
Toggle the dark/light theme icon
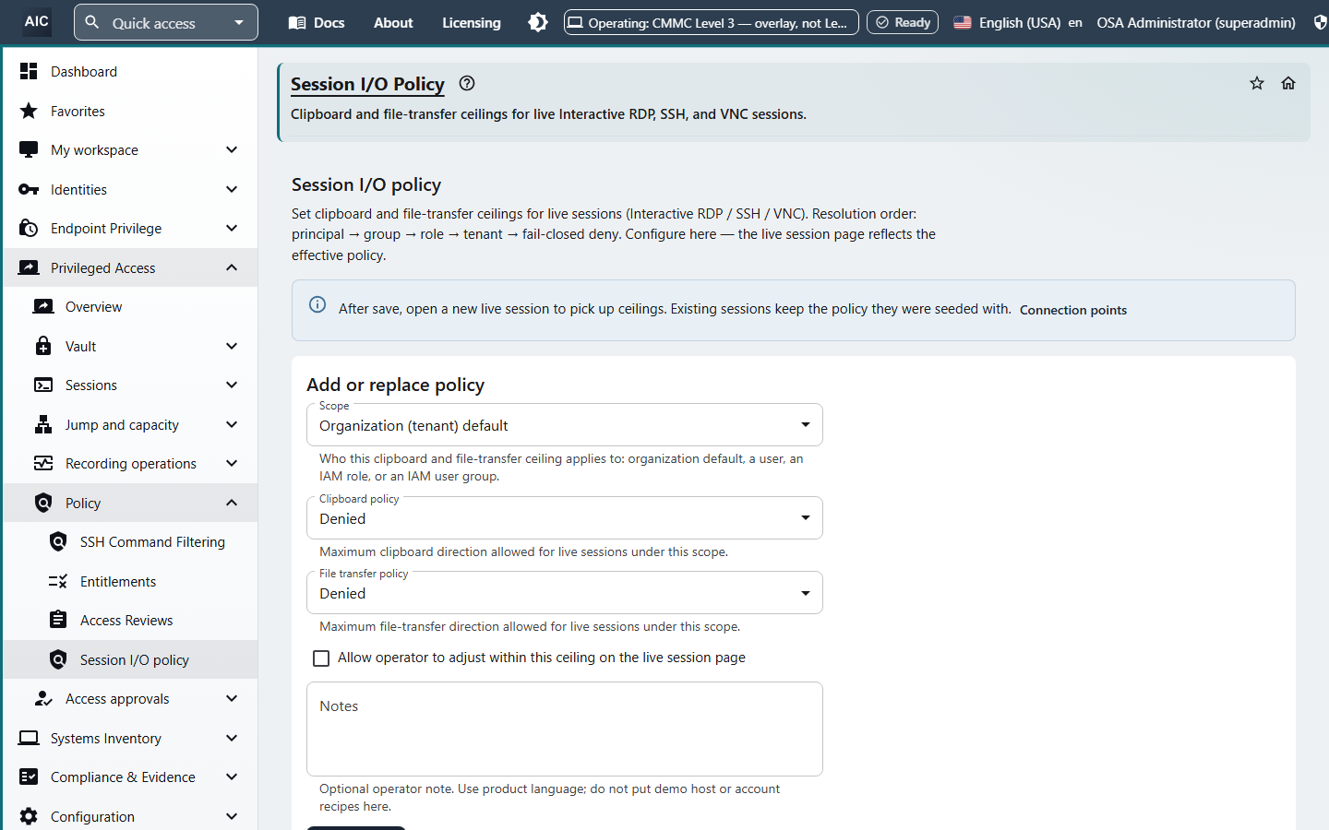[x=538, y=22]
